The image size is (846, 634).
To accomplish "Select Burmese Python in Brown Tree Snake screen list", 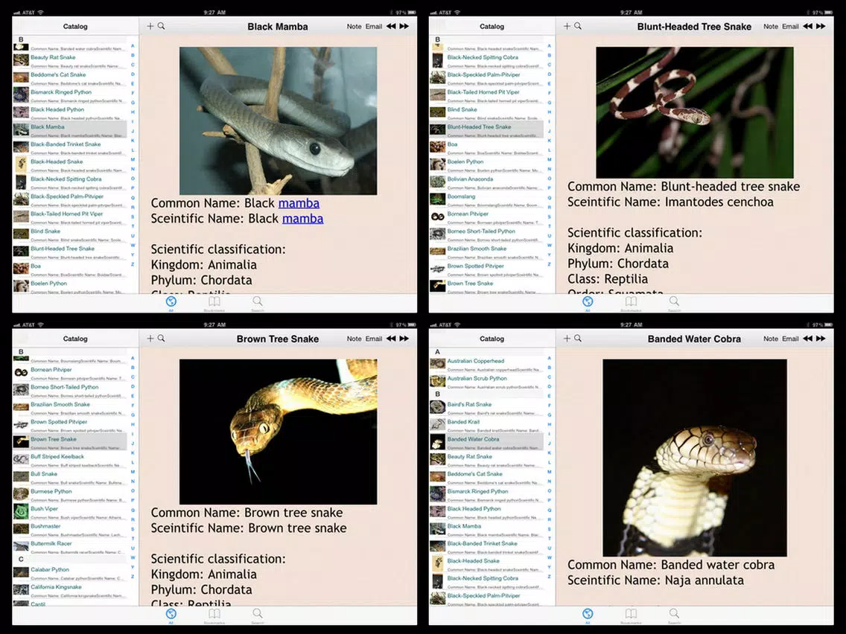I will (x=70, y=495).
